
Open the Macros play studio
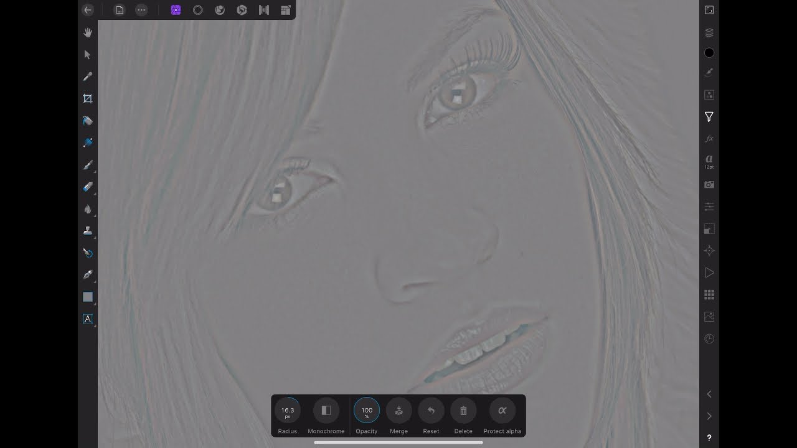(709, 273)
